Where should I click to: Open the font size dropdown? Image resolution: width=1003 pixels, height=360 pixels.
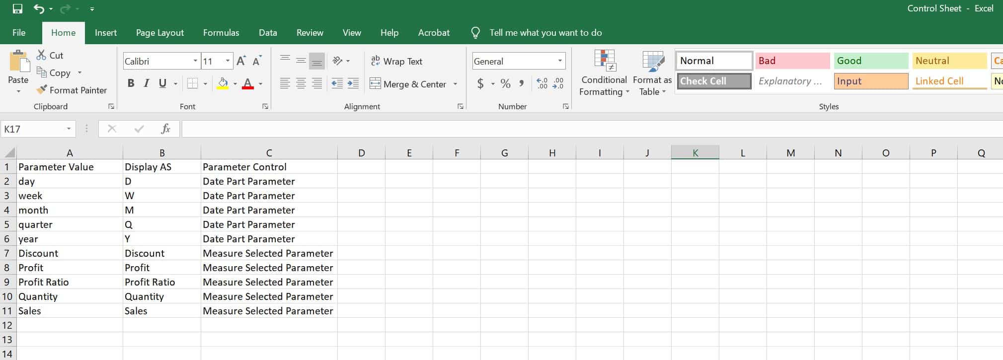pos(228,61)
